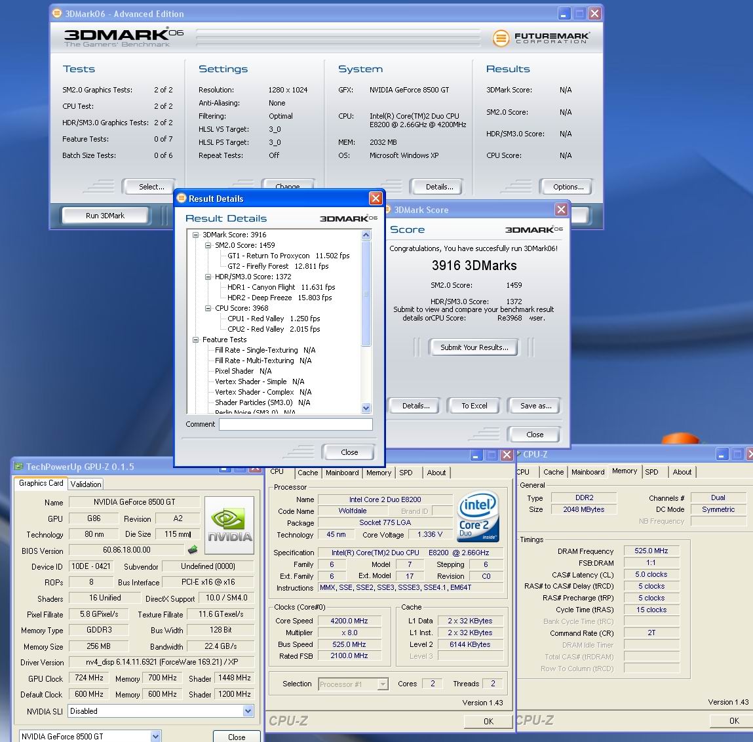Select HDR1 - Canyon Flight row
Viewport: 753px width, 742px height.
pos(281,287)
